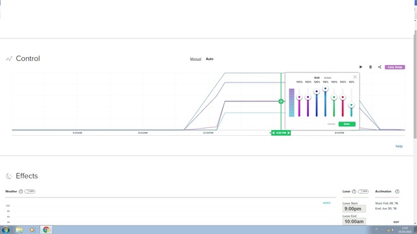Adjust the dark blue channel slider handle
The width and height of the screenshot is (417, 234).
coord(317,92)
